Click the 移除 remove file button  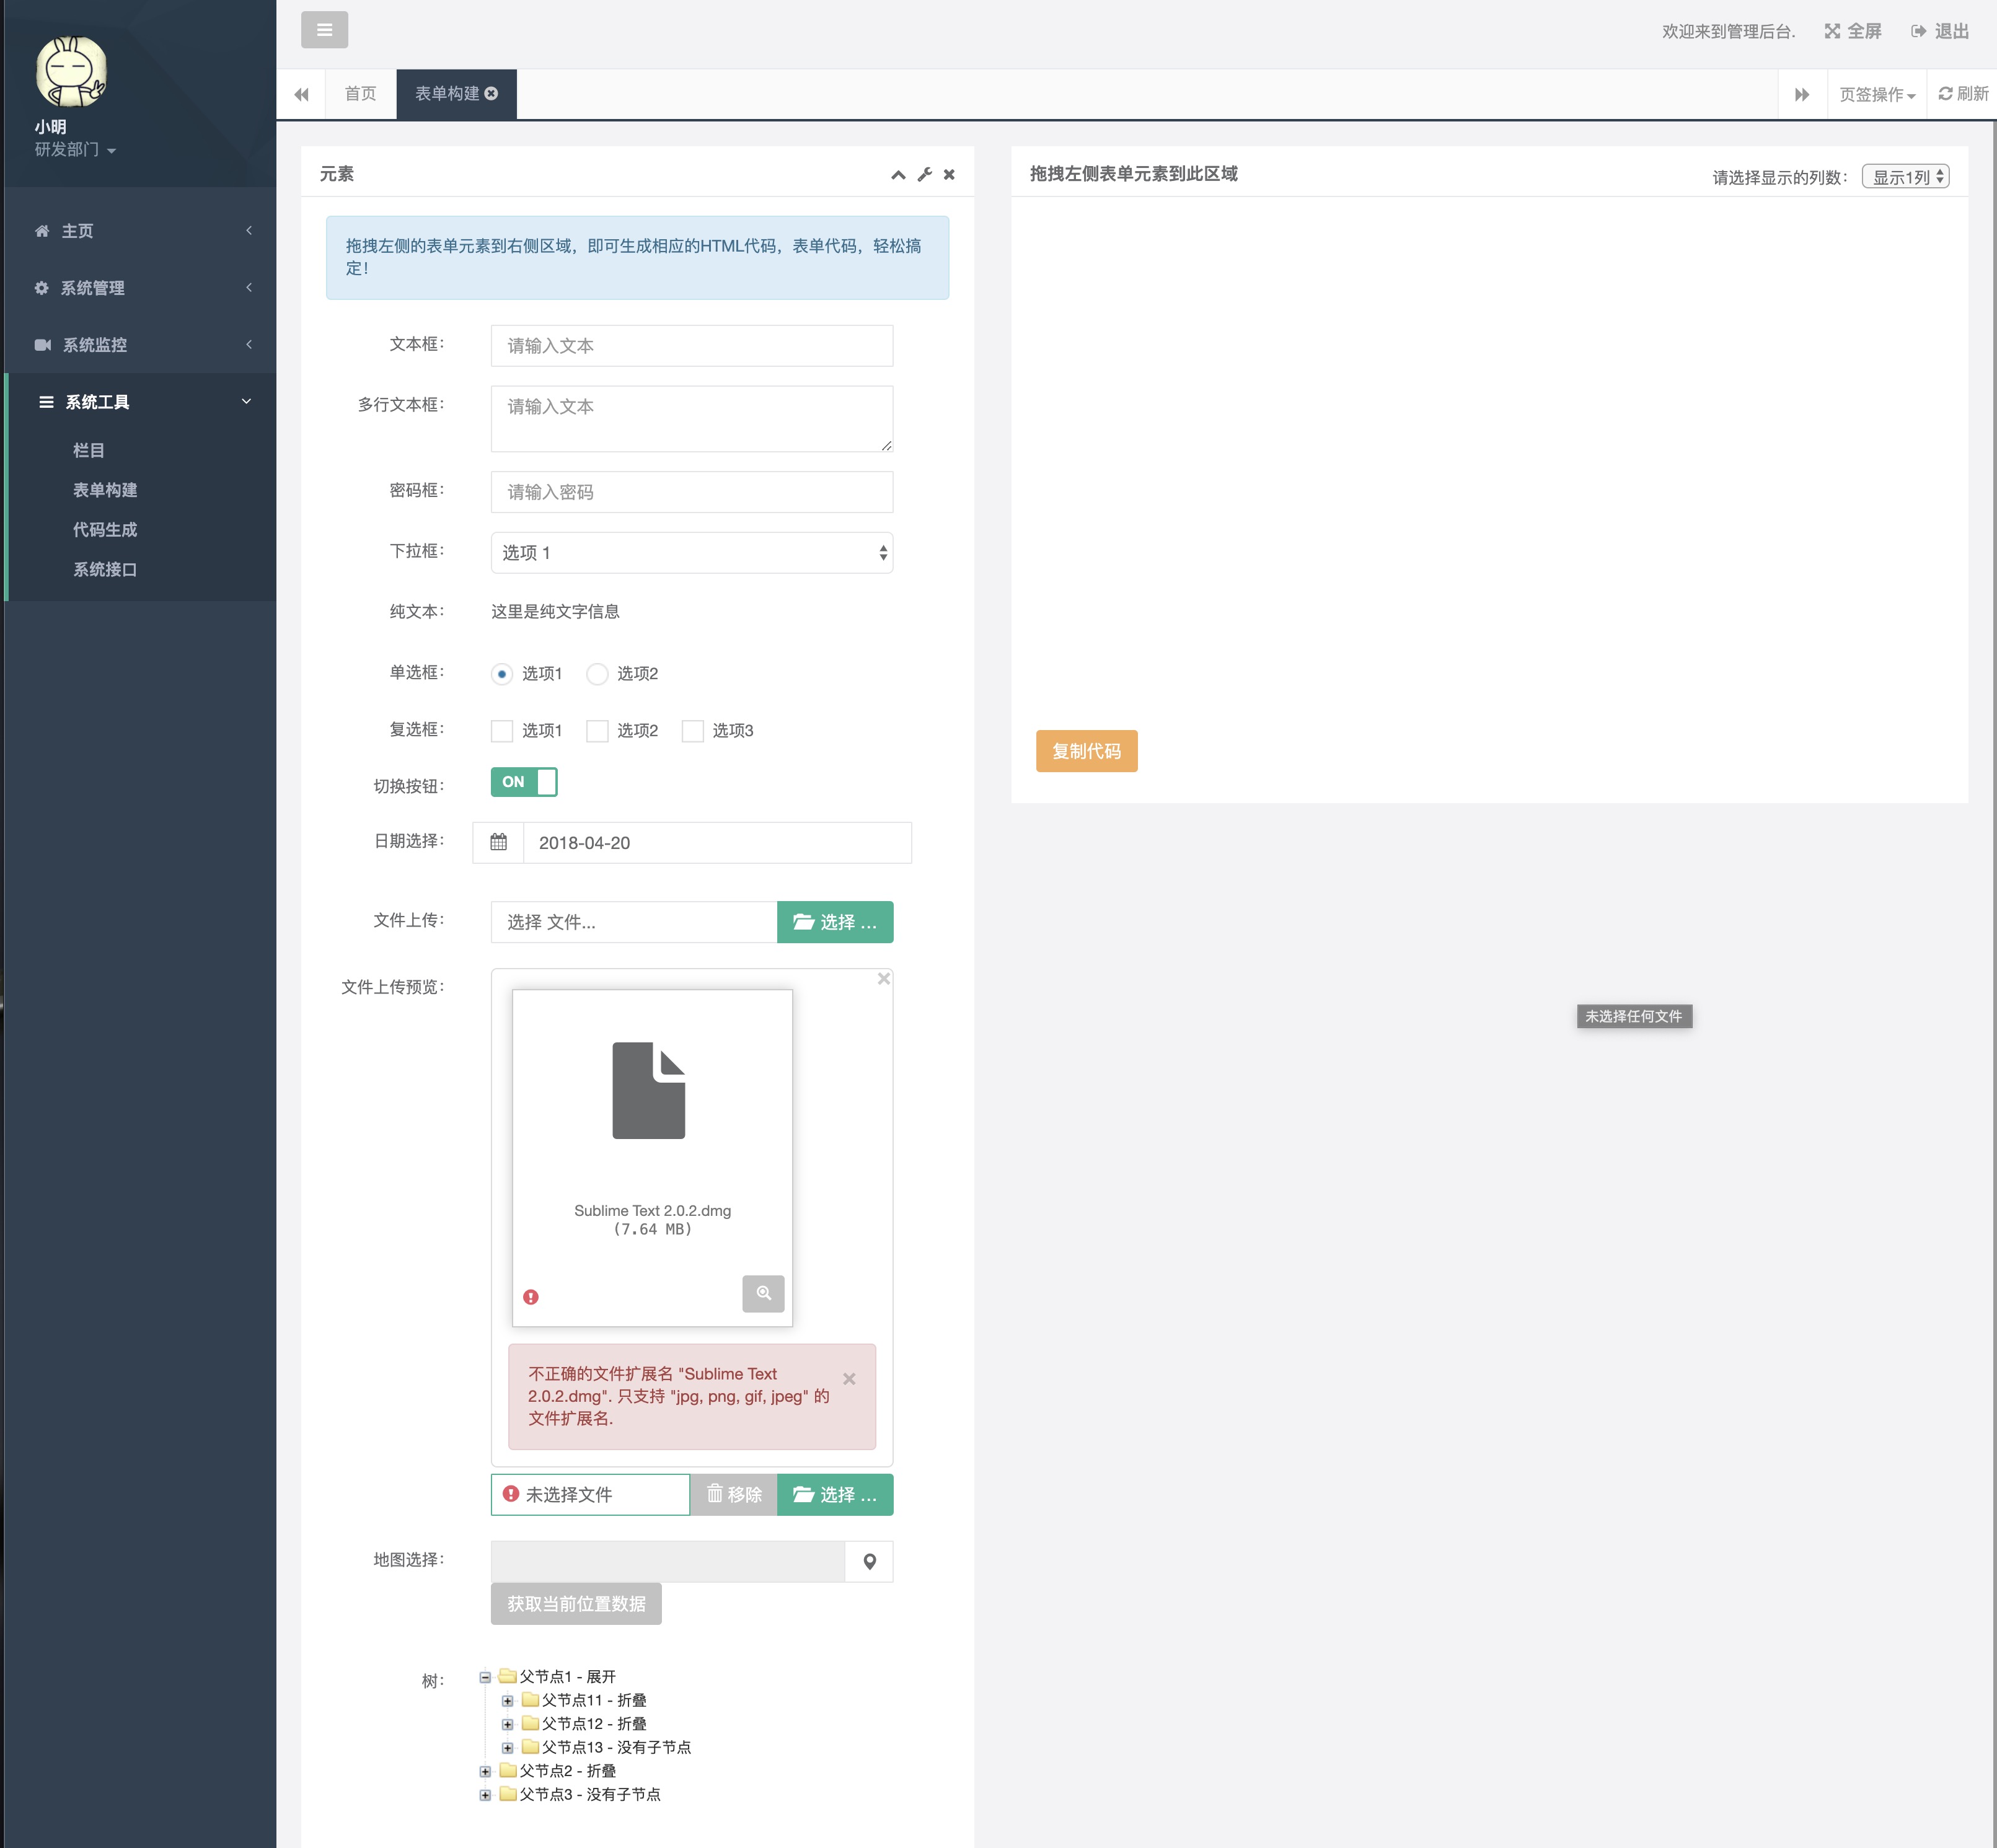(733, 1494)
